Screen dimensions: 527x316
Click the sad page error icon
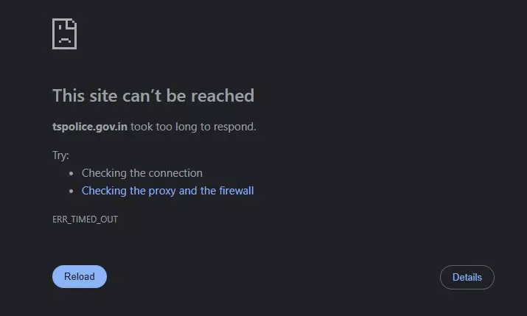[x=65, y=34]
